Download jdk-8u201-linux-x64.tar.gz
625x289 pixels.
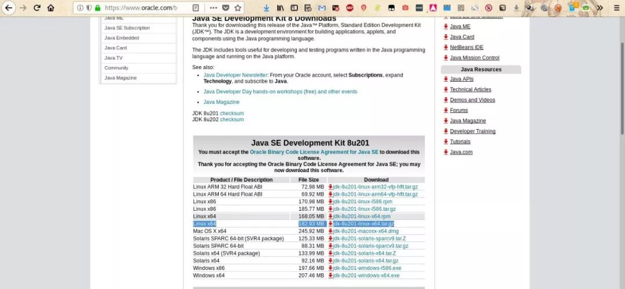coord(363,224)
